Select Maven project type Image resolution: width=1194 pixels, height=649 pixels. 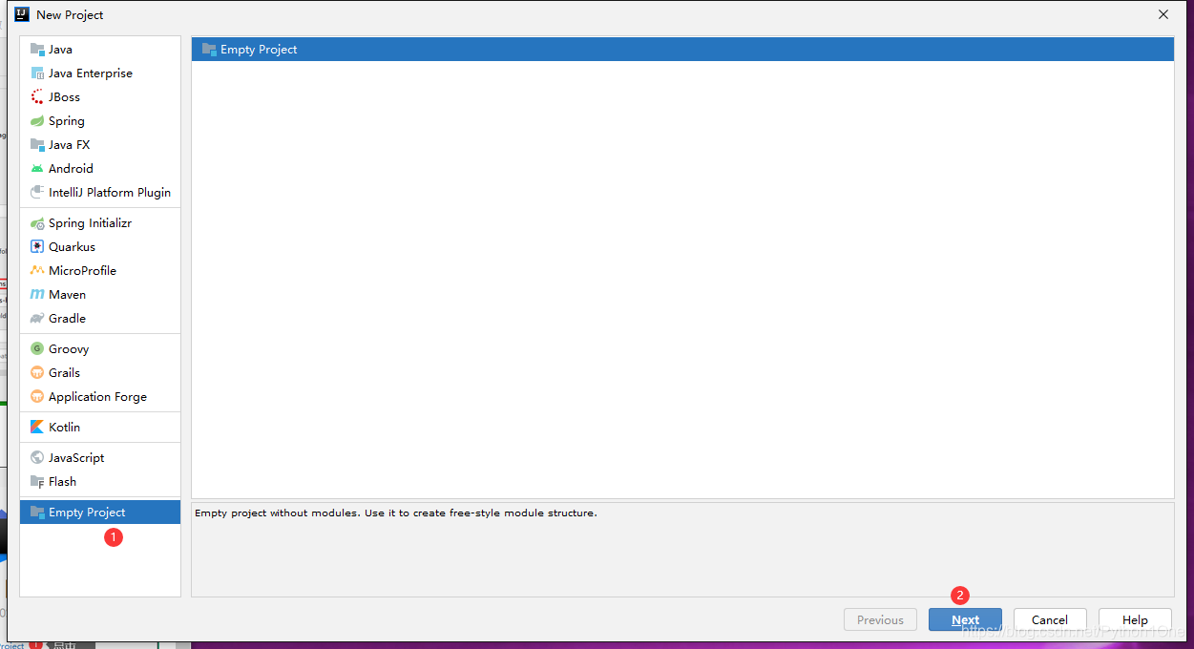tap(100, 295)
